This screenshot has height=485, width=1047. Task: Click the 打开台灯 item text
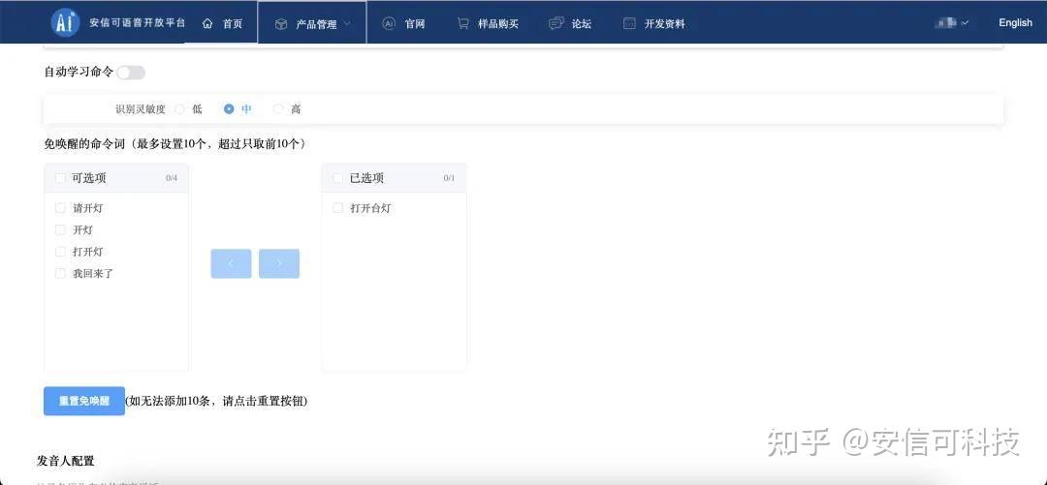pos(370,208)
